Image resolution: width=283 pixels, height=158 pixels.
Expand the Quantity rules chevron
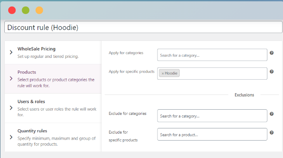tap(11, 137)
